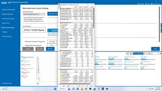Image resolution: width=162 pixels, height=91 pixels.
Task: Click Report an Issue in XTU header
Action: [x=156, y=4]
